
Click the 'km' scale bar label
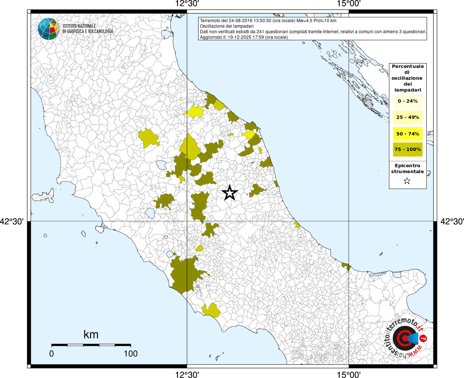click(x=91, y=334)
